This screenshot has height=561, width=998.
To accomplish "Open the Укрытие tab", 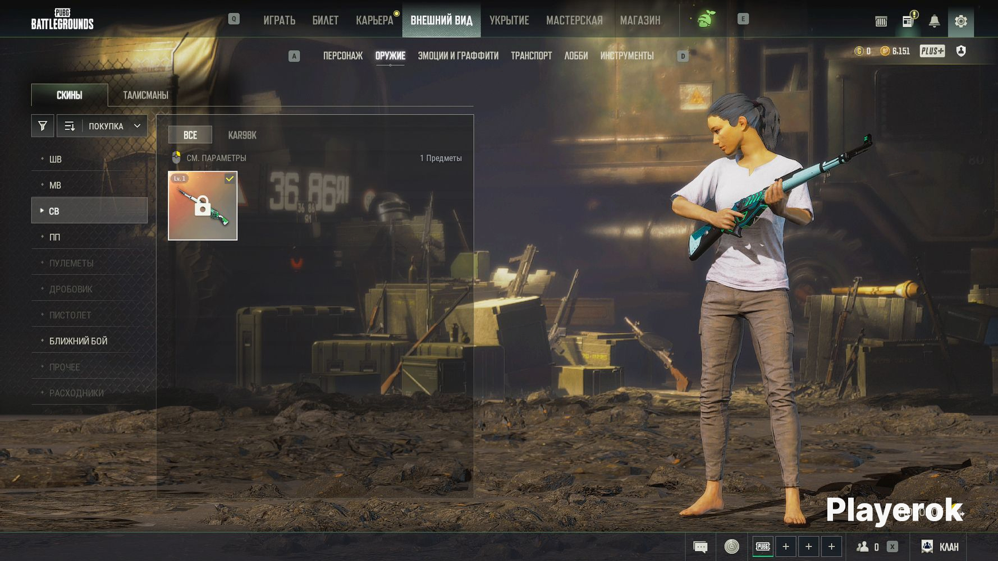I will [509, 21].
